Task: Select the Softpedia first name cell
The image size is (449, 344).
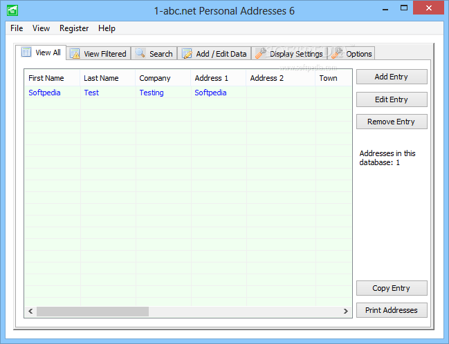Action: point(53,93)
